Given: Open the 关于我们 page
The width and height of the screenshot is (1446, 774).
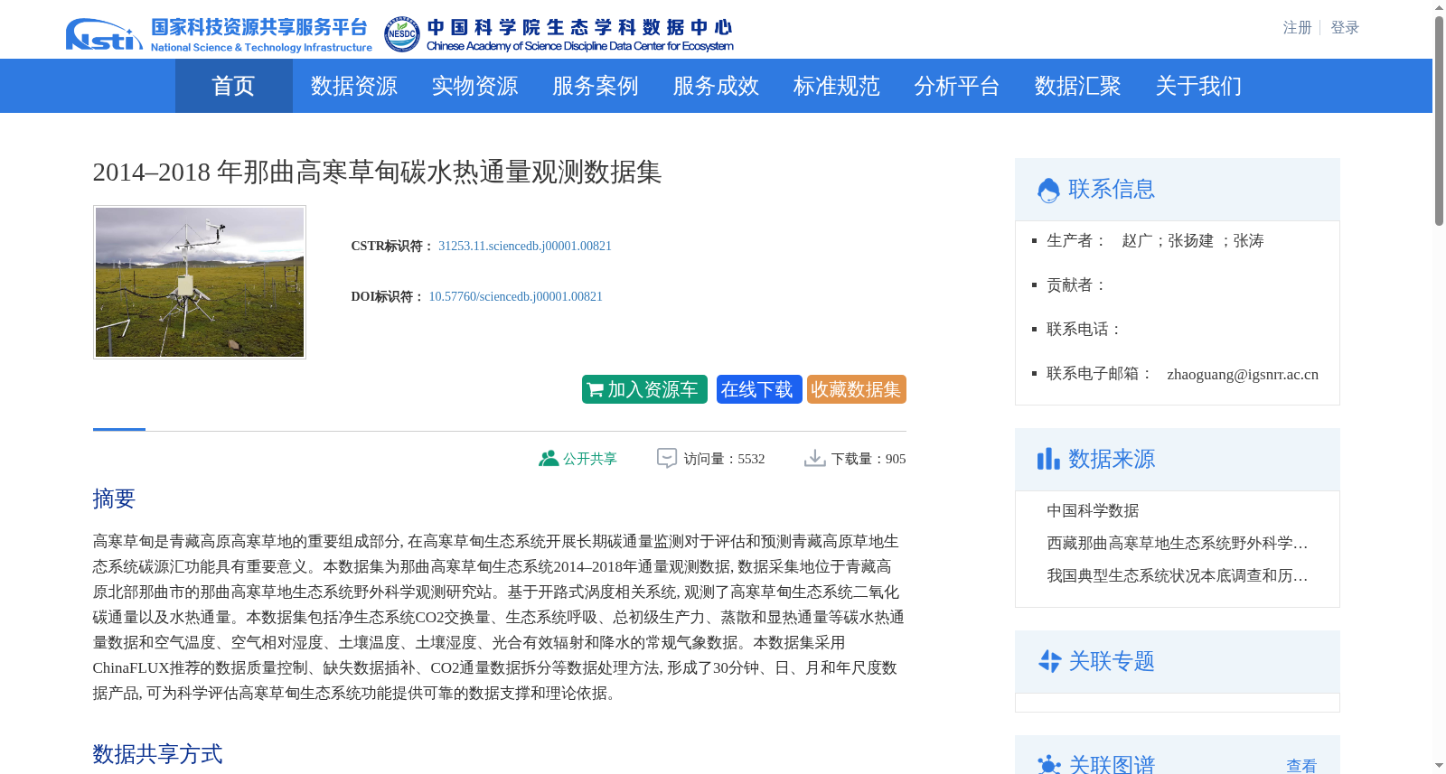Looking at the screenshot, I should [x=1198, y=86].
